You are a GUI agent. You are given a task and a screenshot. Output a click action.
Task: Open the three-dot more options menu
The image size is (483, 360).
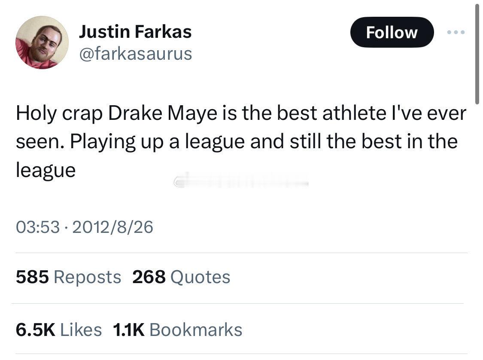[x=456, y=32]
